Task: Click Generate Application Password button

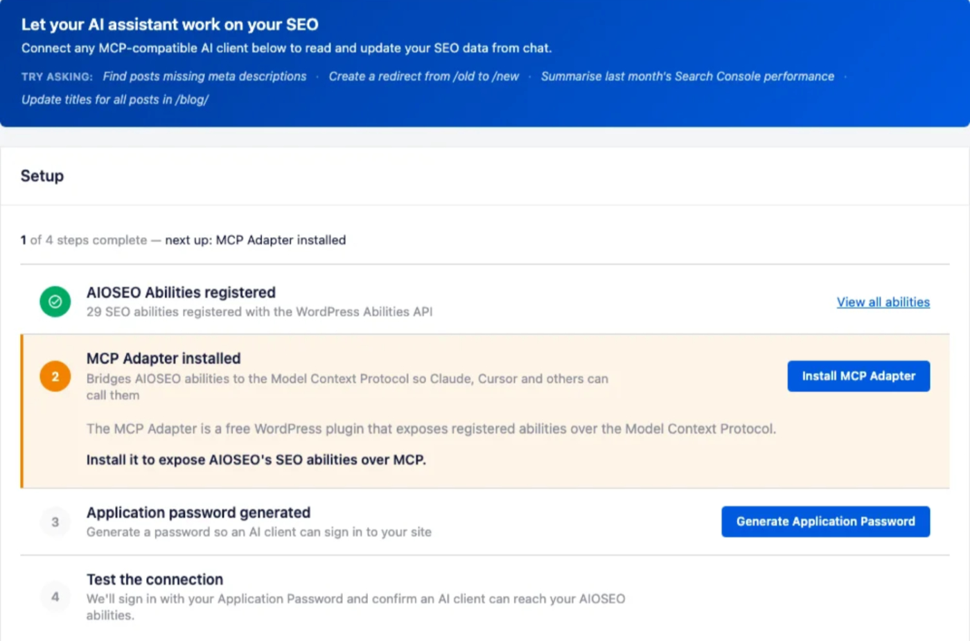Action: click(x=825, y=522)
